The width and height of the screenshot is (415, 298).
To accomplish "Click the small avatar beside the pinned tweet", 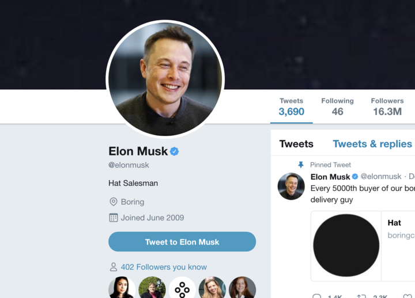I will click(x=291, y=186).
